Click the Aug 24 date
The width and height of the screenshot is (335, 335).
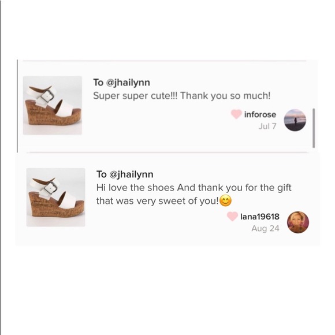coord(265,228)
